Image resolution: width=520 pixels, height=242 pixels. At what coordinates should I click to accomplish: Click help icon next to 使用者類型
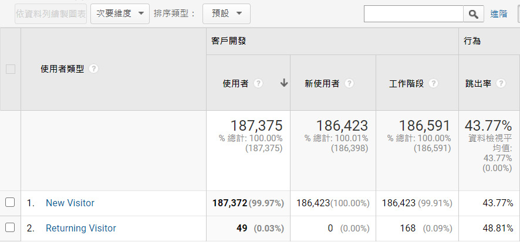94,69
